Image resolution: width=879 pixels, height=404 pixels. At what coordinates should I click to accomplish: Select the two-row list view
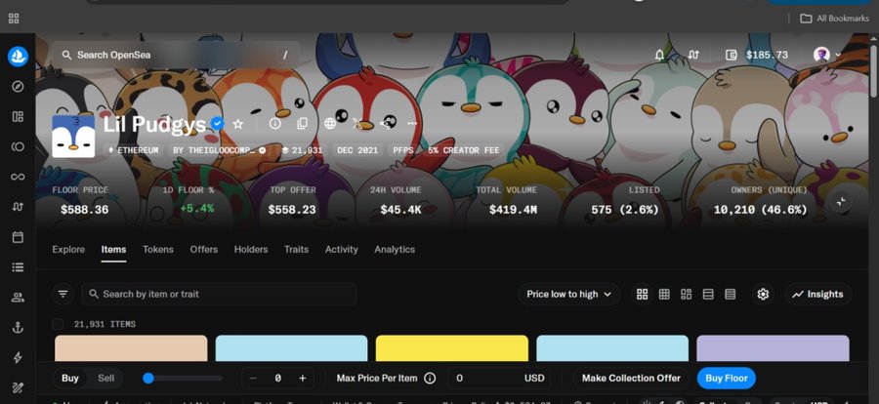(x=708, y=294)
